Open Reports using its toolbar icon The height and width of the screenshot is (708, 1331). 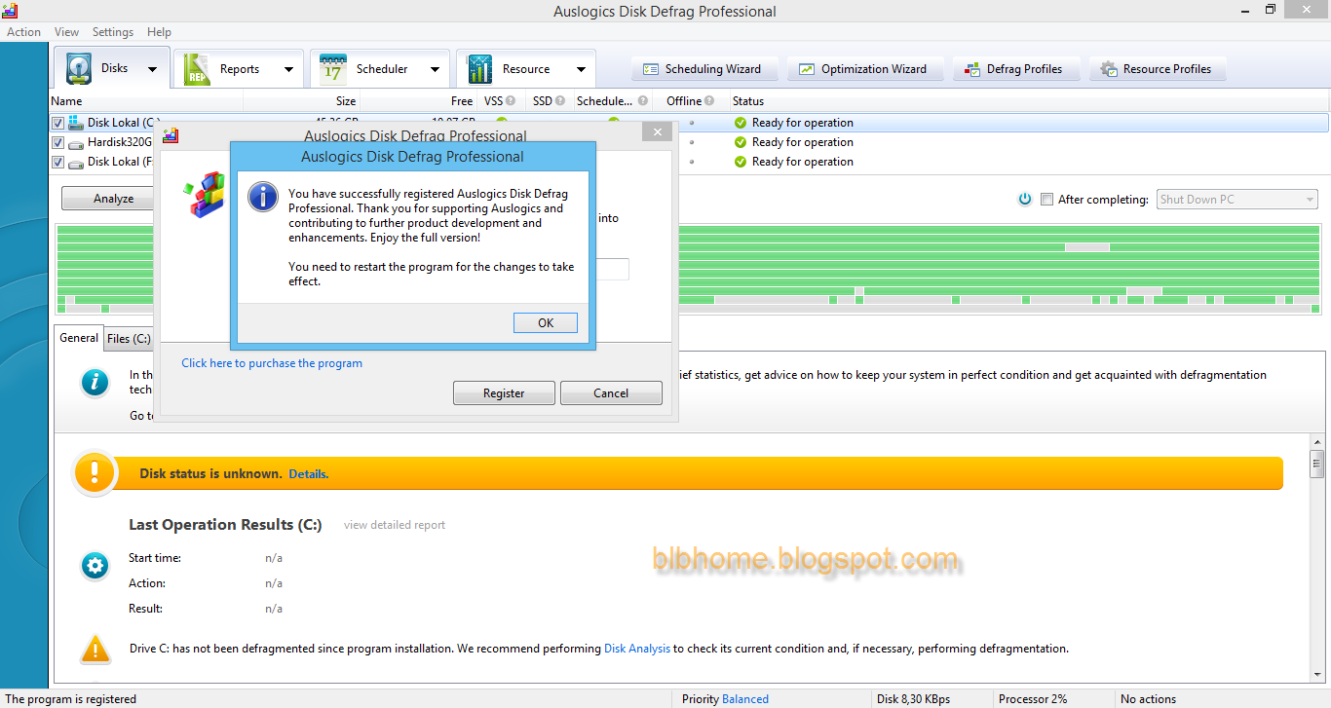point(196,68)
